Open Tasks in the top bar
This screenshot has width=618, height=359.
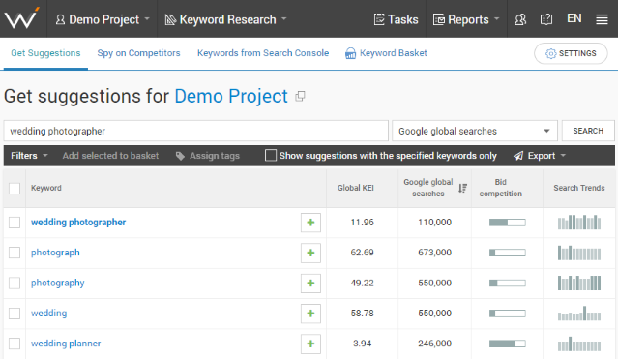396,19
